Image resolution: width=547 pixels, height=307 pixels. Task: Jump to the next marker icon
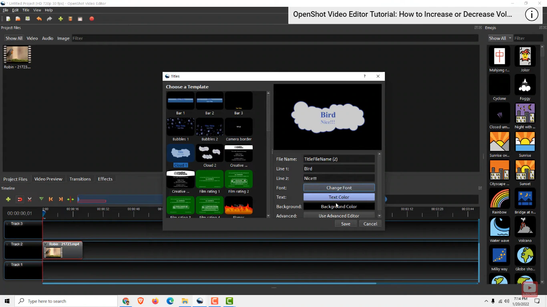click(x=61, y=199)
